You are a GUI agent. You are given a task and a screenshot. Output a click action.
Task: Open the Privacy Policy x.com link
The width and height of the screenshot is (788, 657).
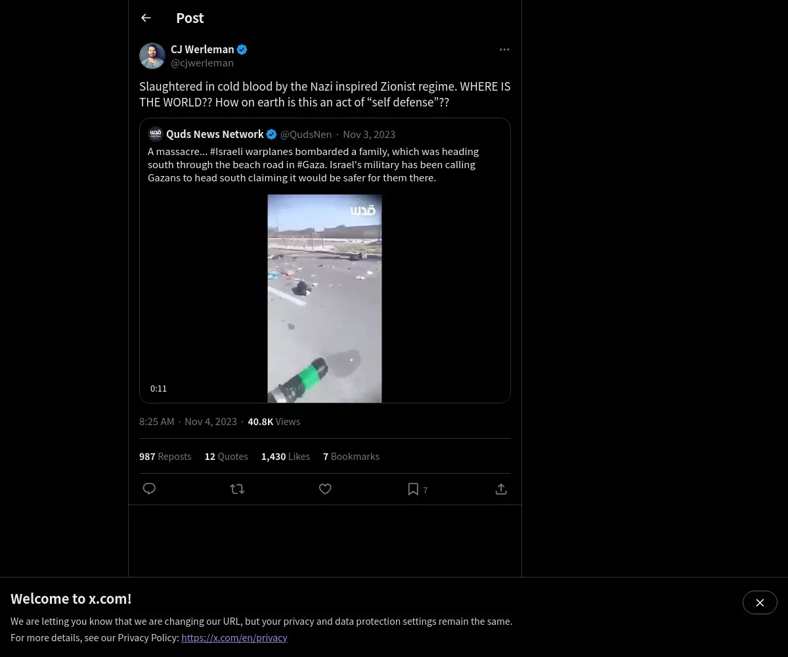234,637
